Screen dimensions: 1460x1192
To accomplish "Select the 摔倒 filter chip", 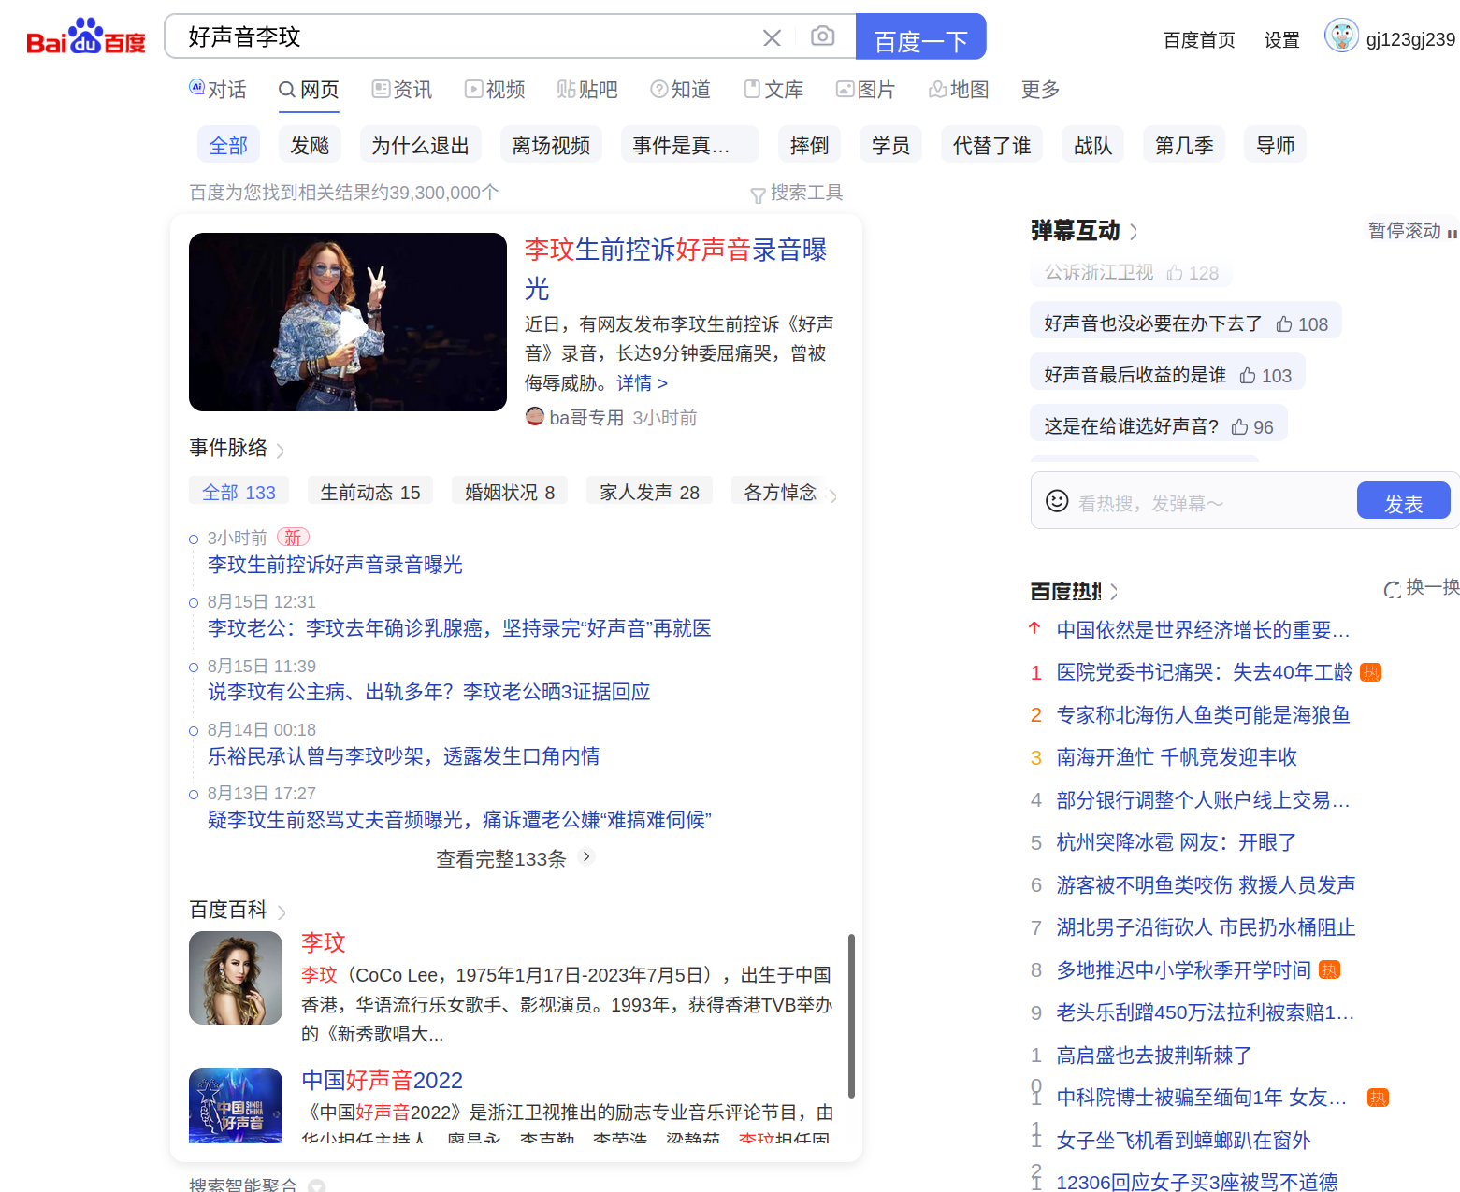I will coord(809,146).
